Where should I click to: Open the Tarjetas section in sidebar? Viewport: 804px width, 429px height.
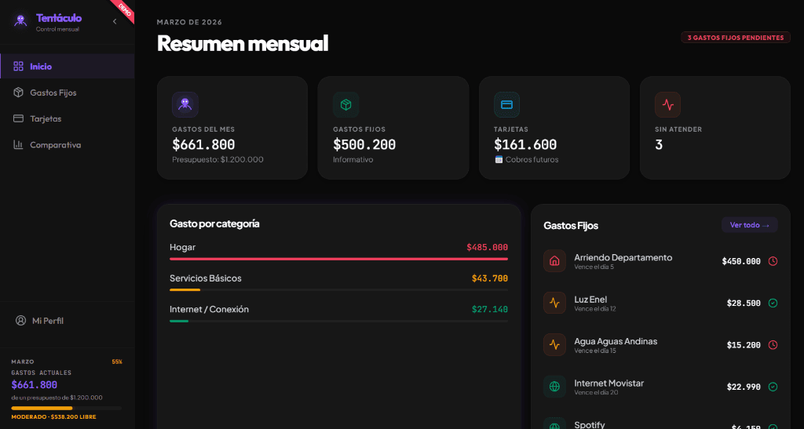(68, 118)
